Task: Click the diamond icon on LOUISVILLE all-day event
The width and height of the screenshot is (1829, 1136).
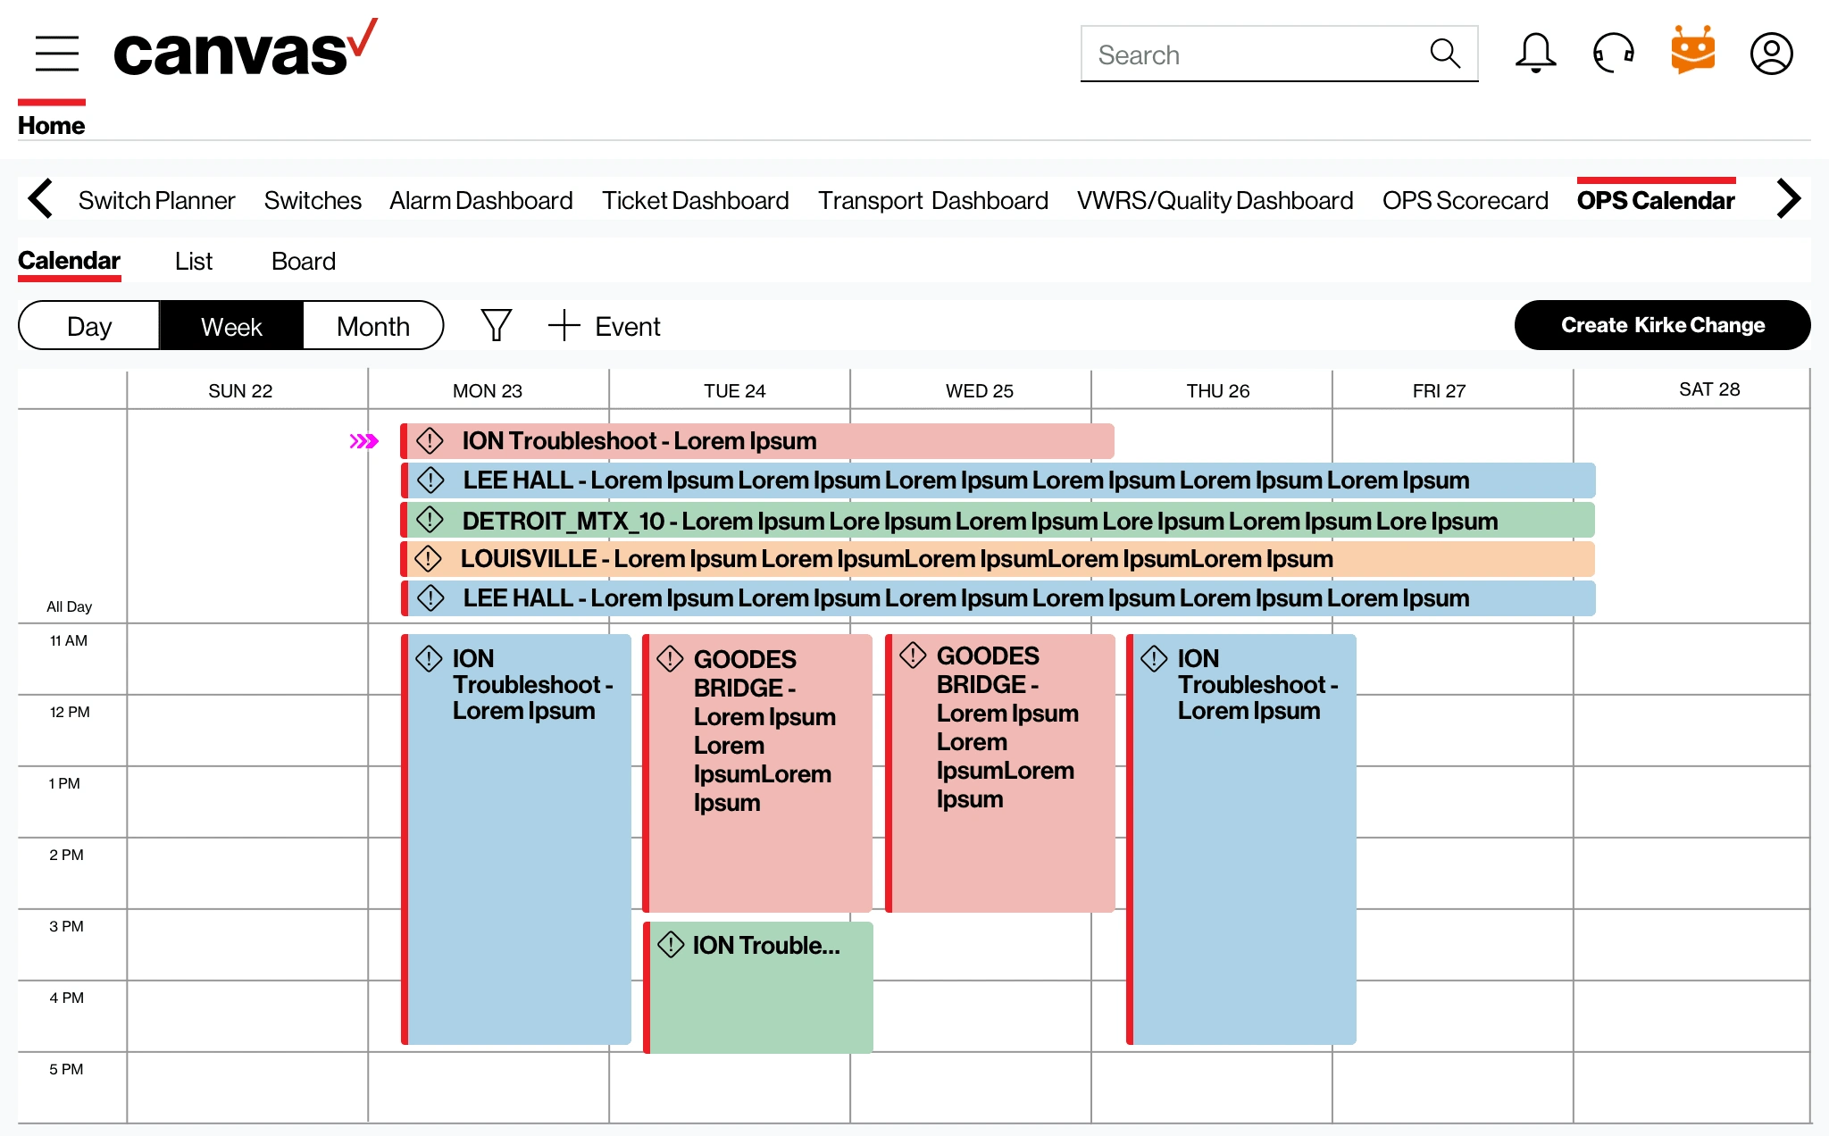Action: 433,559
